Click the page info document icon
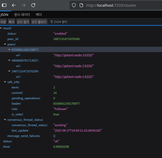162x158 pixels. [x=81, y=5]
